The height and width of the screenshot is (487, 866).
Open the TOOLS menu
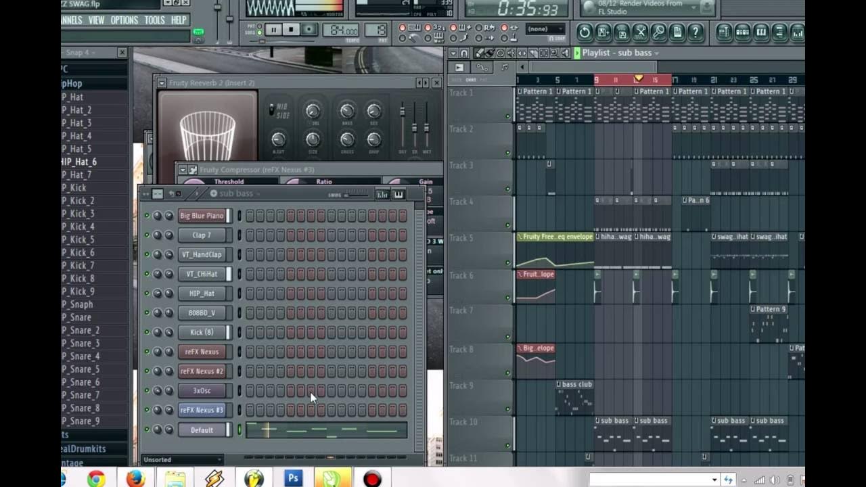(154, 20)
